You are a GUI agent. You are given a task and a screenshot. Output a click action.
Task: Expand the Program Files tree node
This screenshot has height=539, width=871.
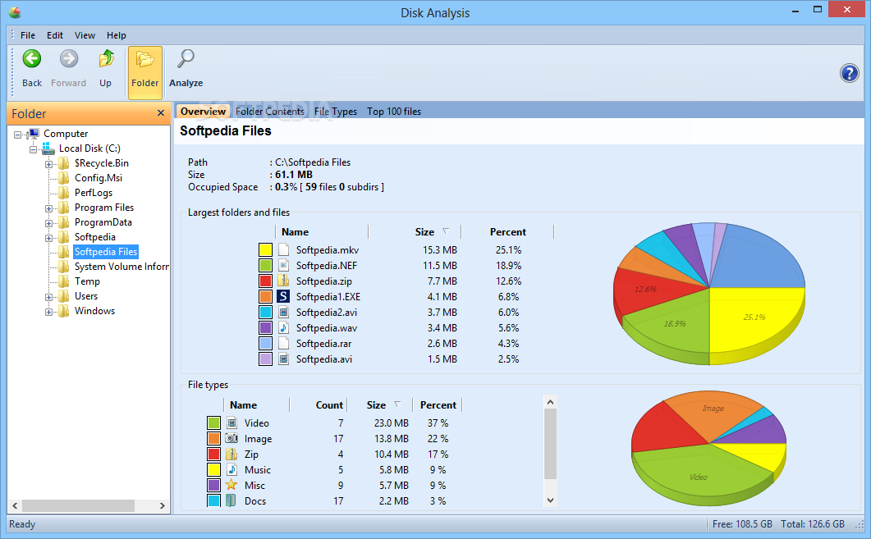tap(49, 208)
